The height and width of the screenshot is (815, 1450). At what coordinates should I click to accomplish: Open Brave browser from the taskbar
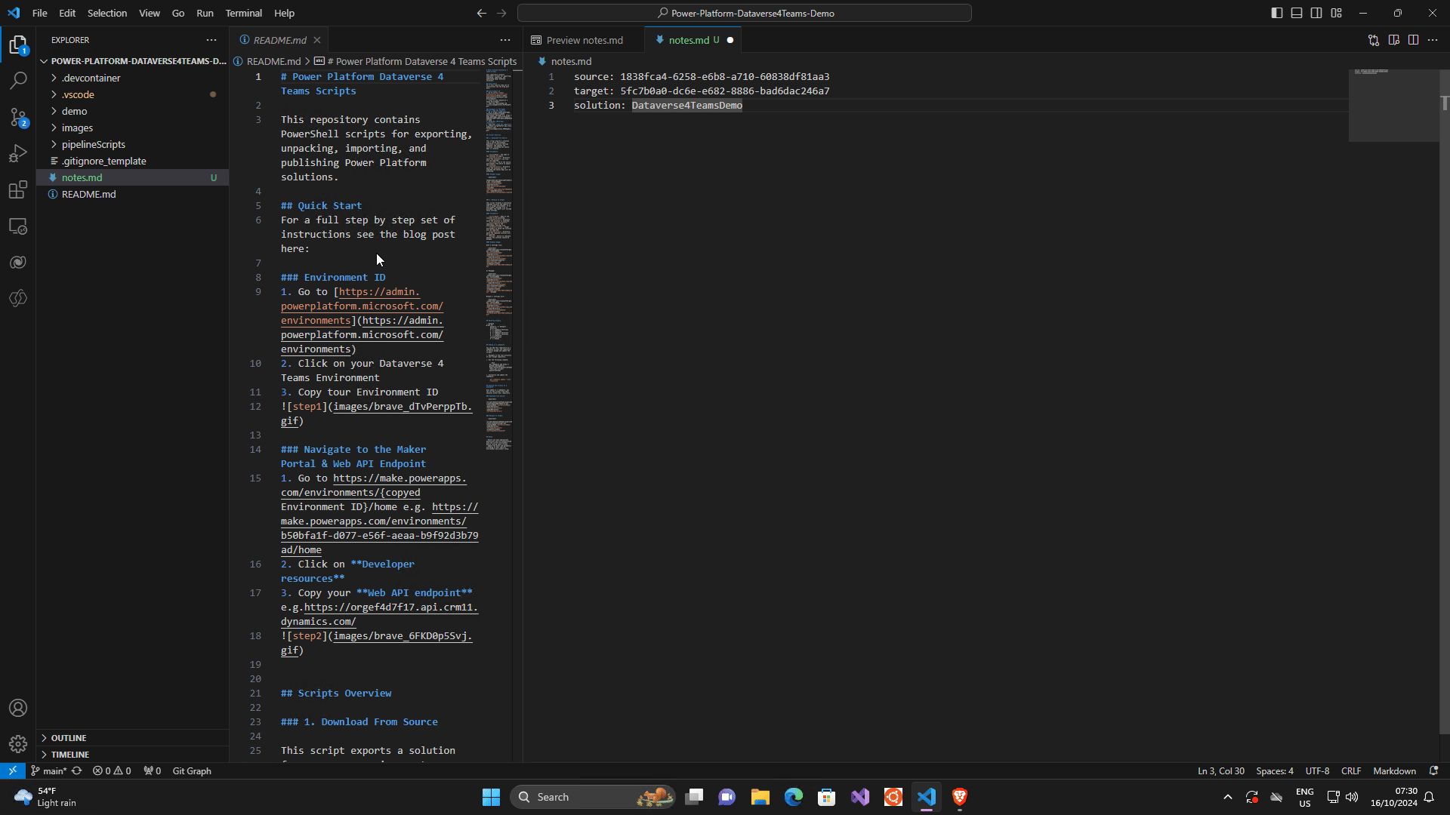[960, 796]
